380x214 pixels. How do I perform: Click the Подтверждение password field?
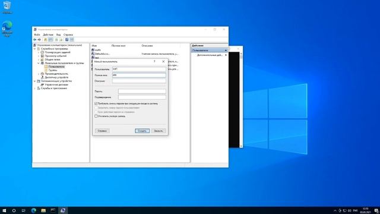[142, 97]
